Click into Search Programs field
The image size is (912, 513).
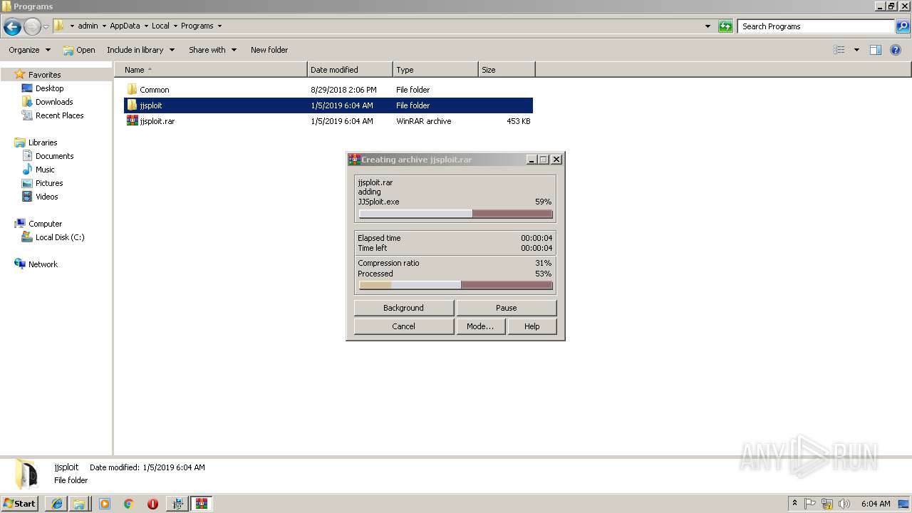(x=817, y=26)
